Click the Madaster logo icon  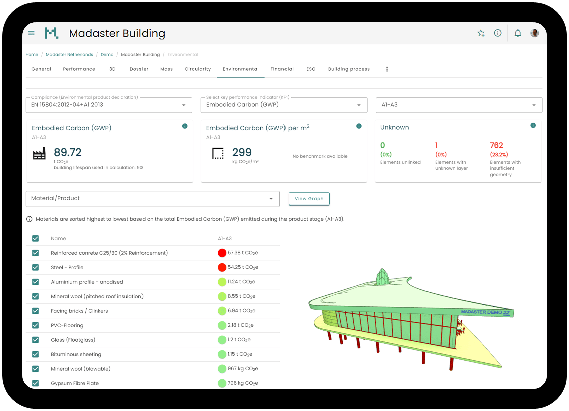pos(51,33)
